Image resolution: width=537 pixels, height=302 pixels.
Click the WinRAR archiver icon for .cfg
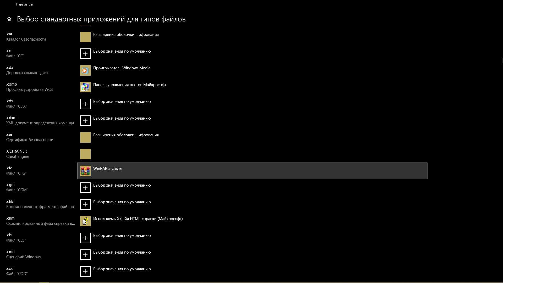pyautogui.click(x=85, y=171)
